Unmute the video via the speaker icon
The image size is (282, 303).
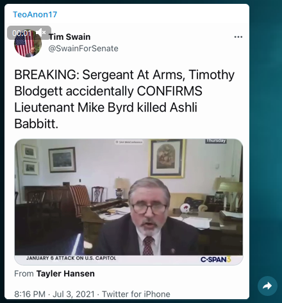pyautogui.click(x=40, y=33)
